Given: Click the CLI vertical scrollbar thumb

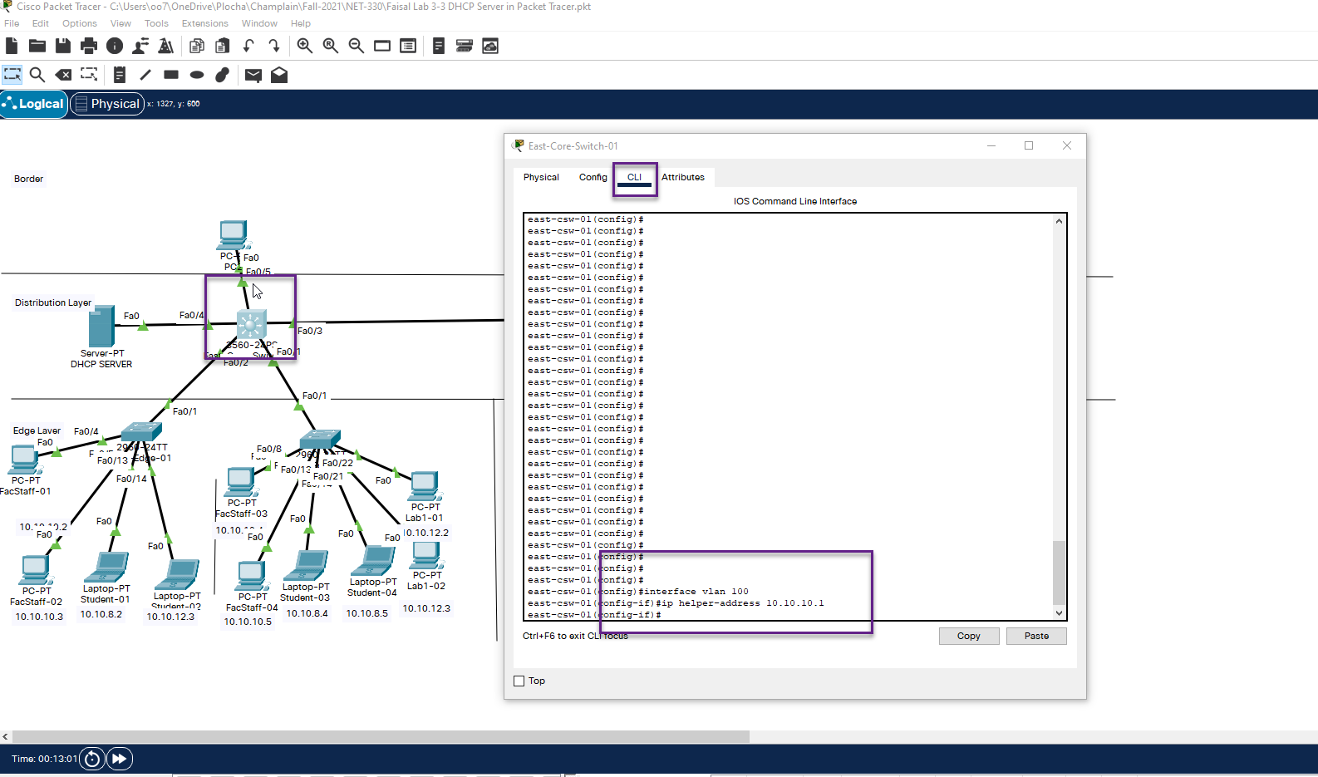Looking at the screenshot, I should pos(1059,573).
